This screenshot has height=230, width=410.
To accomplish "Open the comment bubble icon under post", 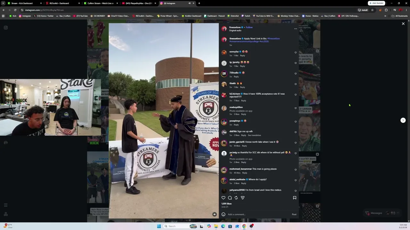I will click(x=230, y=198).
